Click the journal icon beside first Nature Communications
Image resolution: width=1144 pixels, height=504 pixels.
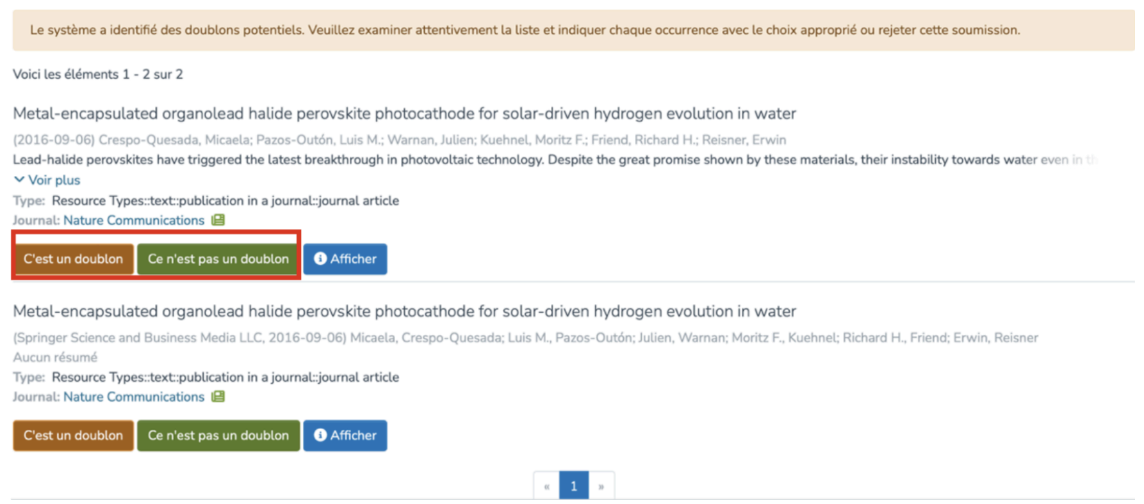[x=218, y=220]
